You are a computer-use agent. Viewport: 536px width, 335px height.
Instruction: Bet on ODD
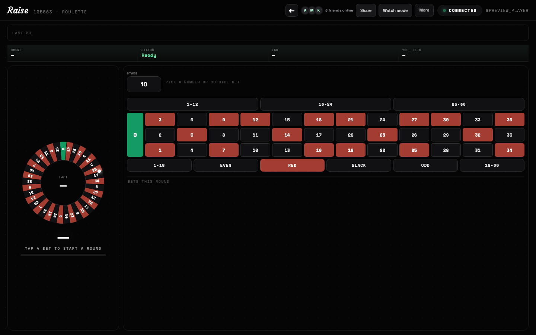(x=425, y=165)
